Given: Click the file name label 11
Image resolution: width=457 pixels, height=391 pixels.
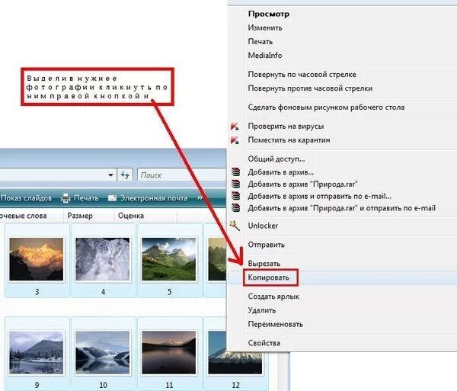Looking at the screenshot, I should [169, 385].
